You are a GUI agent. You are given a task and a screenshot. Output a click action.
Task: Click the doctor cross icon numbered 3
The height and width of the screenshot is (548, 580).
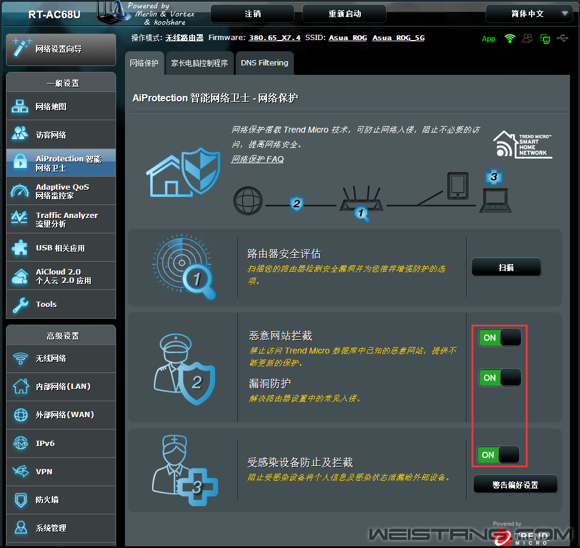tap(184, 470)
